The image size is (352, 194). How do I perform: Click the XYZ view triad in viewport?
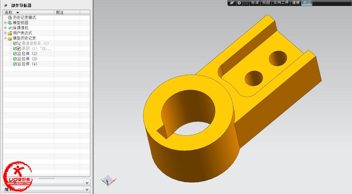(x=108, y=180)
